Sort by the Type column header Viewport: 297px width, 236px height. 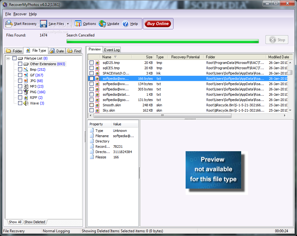click(x=161, y=57)
